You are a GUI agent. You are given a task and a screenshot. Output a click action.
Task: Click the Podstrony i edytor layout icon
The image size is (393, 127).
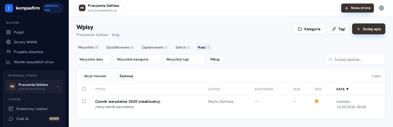coord(11,109)
